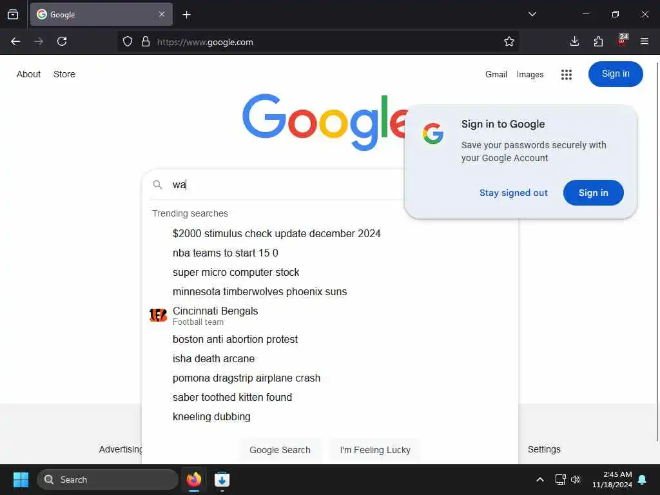Open the download app in taskbar
The image size is (660, 495).
222,480
